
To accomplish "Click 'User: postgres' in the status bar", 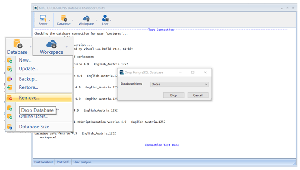I will [x=82, y=162].
